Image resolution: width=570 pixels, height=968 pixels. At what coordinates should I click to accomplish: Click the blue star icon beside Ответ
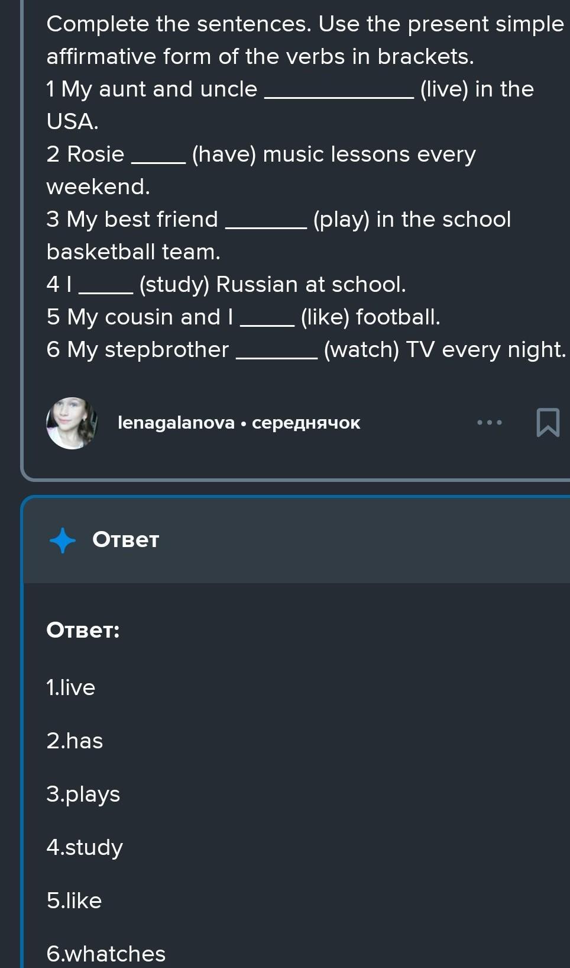pyautogui.click(x=63, y=540)
